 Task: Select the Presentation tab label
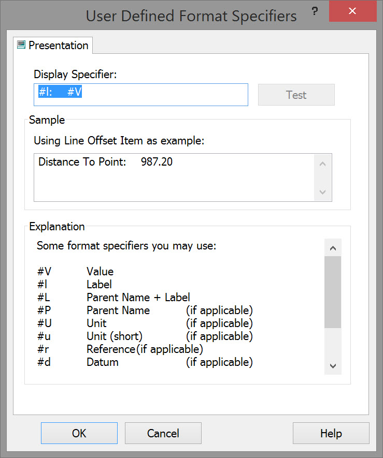click(x=58, y=46)
